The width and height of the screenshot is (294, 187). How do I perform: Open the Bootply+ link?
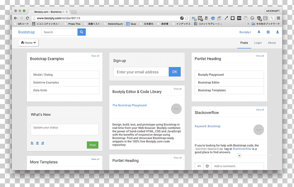(245, 32)
